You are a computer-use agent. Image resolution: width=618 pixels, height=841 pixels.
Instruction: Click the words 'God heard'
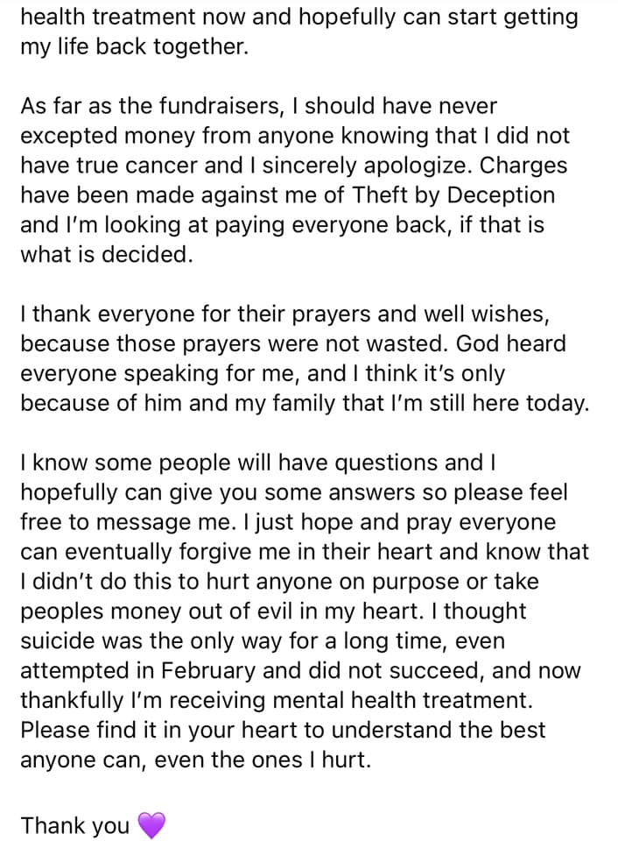coord(511,343)
